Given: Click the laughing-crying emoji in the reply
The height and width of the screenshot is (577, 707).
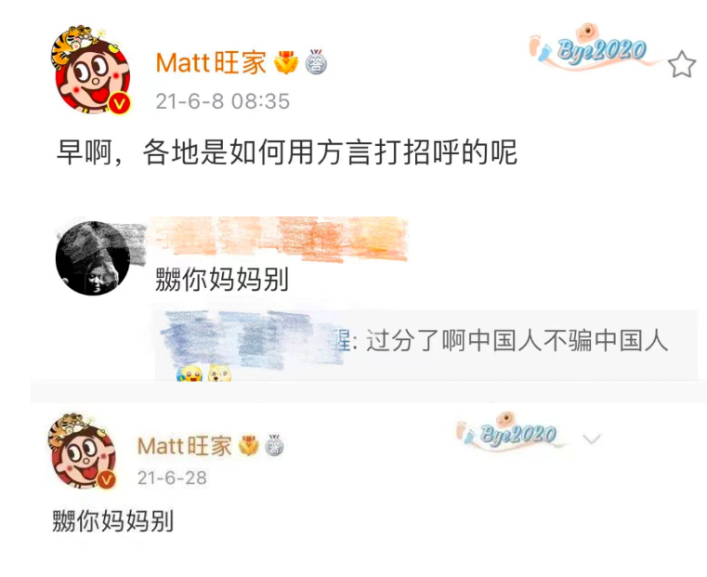Looking at the screenshot, I should [x=190, y=374].
